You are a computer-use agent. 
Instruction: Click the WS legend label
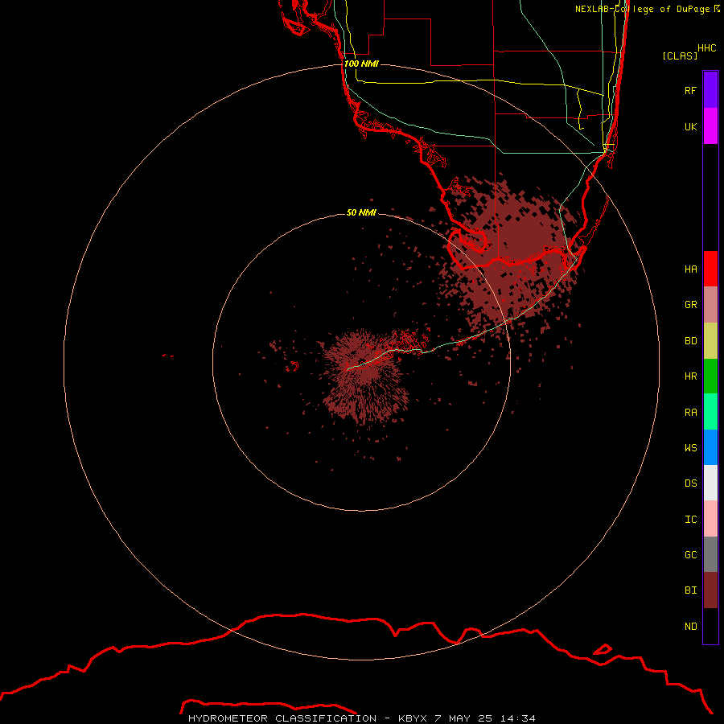click(x=690, y=447)
